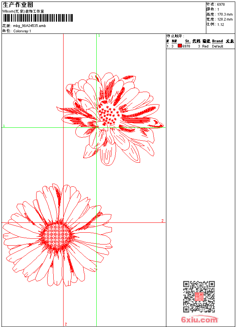Click the red seal inside QR code
236x327 pixels.
199,297
